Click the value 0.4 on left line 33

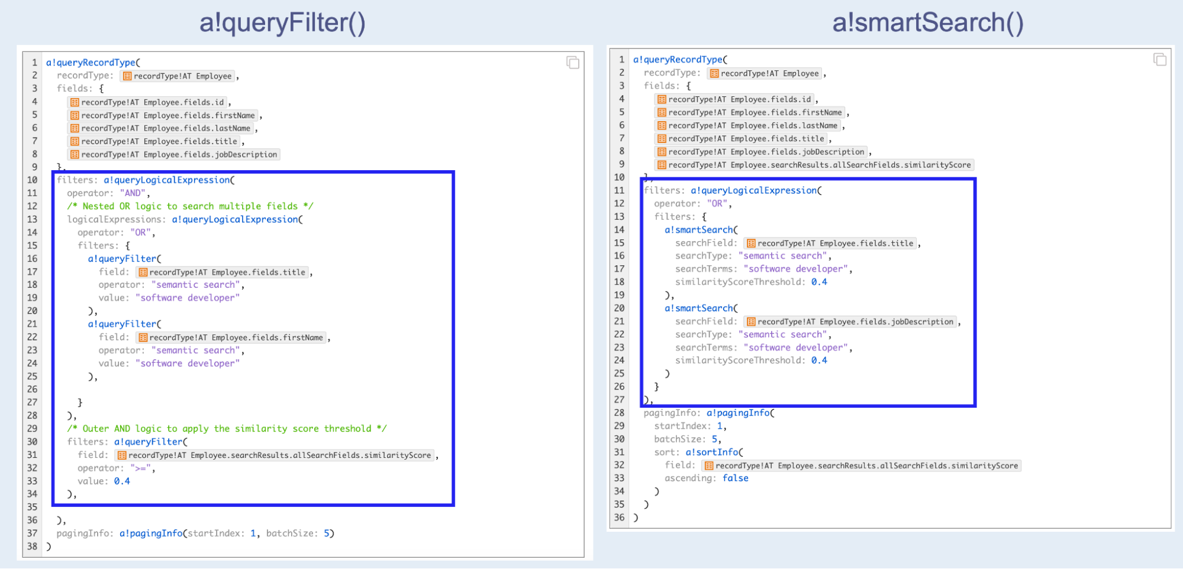pyautogui.click(x=122, y=481)
